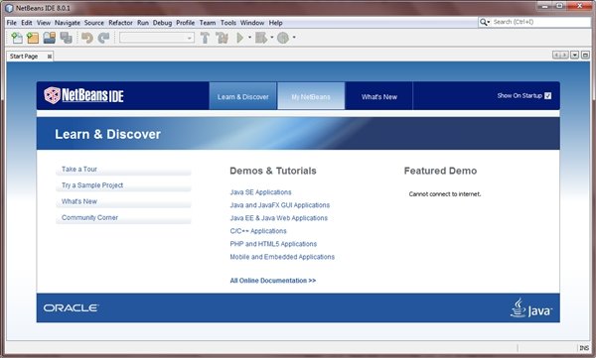Click the Cannot connect to internet message
596x358 pixels.
445,194
